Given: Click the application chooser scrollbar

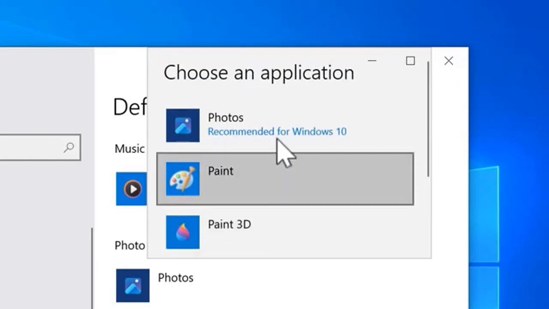Looking at the screenshot, I should point(428,119).
